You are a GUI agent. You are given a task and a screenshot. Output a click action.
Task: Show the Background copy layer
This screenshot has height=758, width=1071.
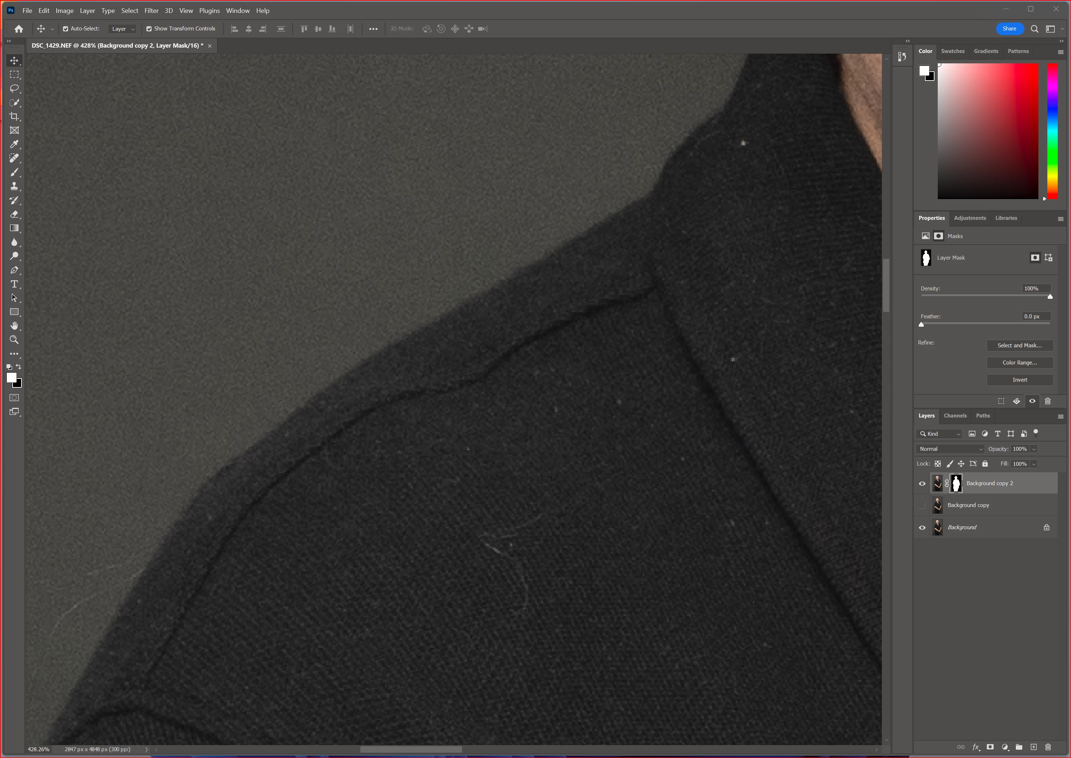point(922,506)
